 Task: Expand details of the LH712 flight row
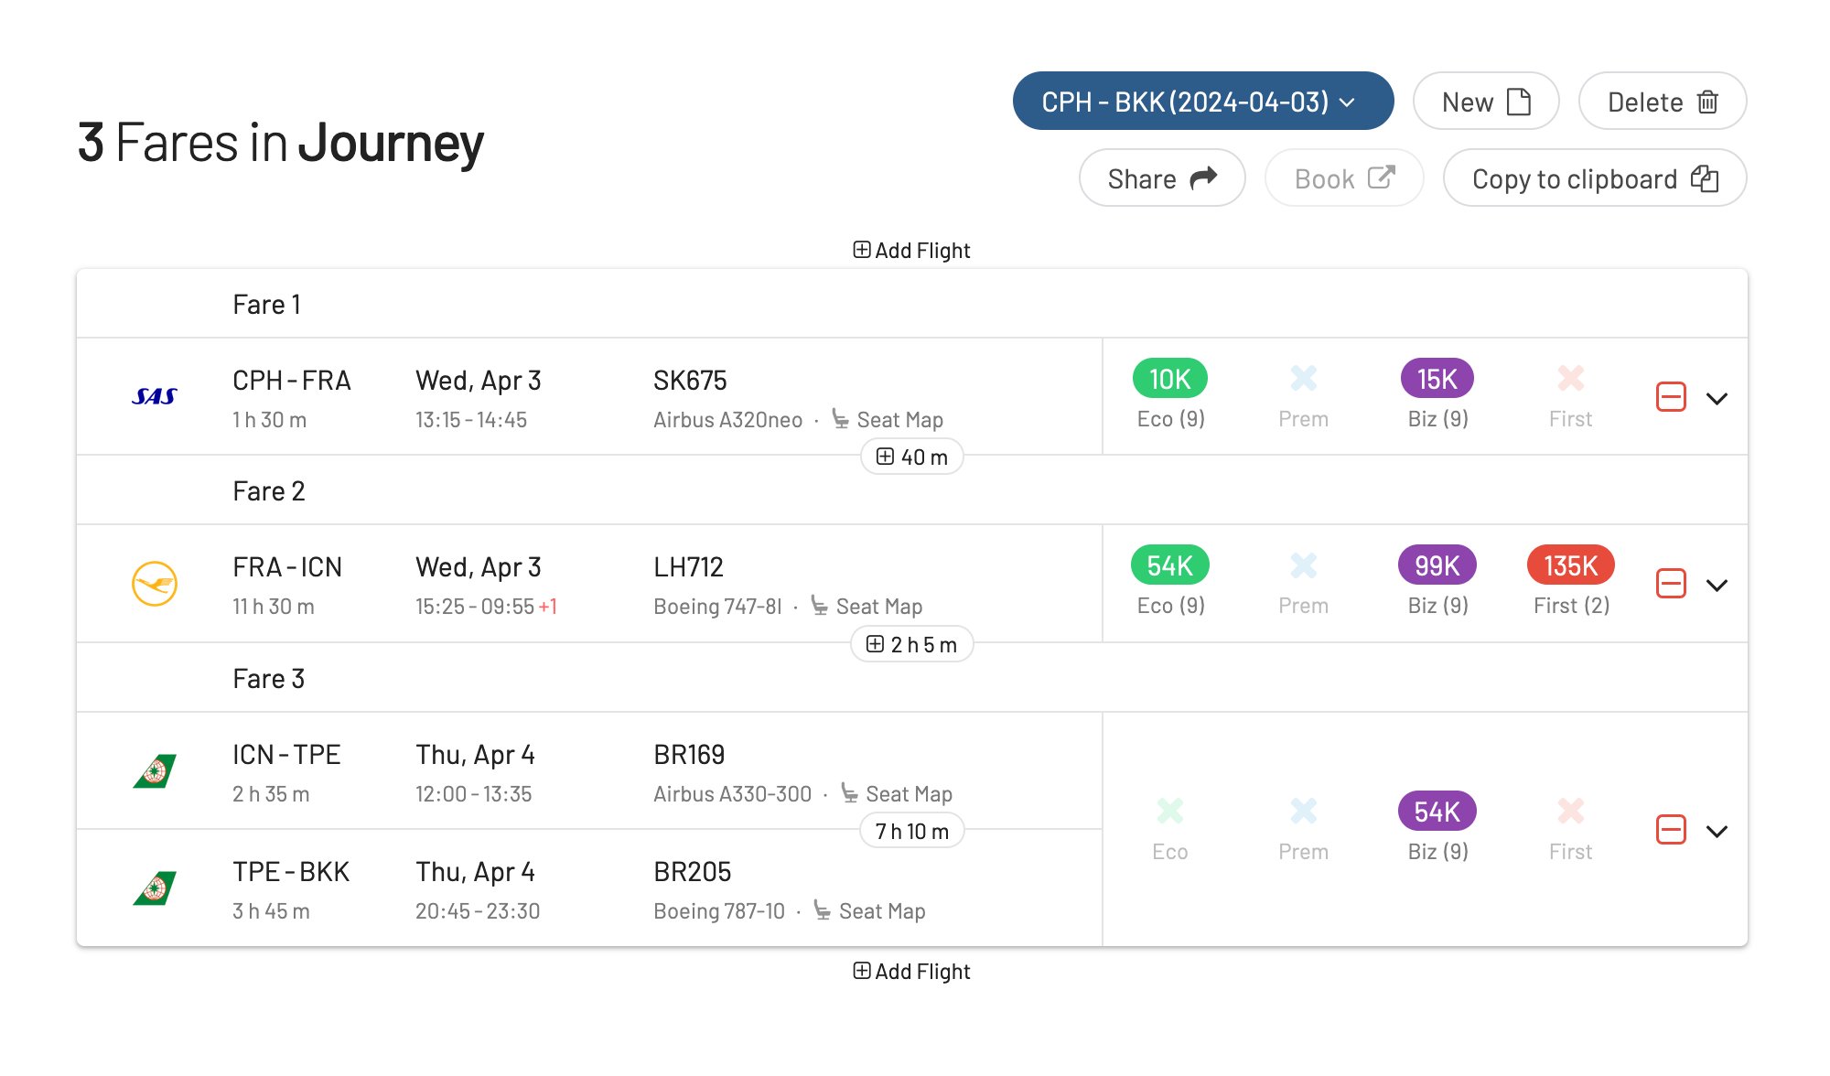[1718, 586]
